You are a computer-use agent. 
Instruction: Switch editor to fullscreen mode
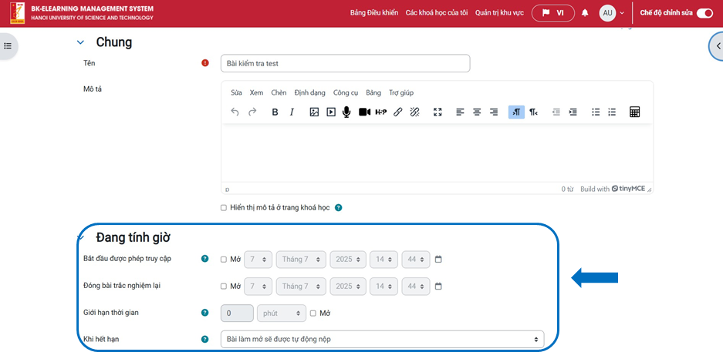pyautogui.click(x=438, y=112)
